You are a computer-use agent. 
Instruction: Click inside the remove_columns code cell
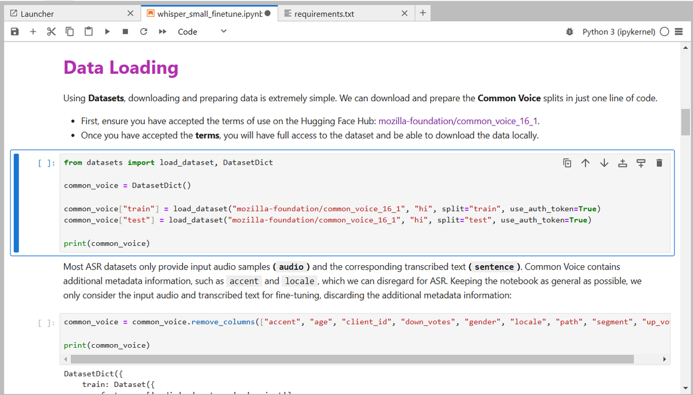tap(365, 334)
